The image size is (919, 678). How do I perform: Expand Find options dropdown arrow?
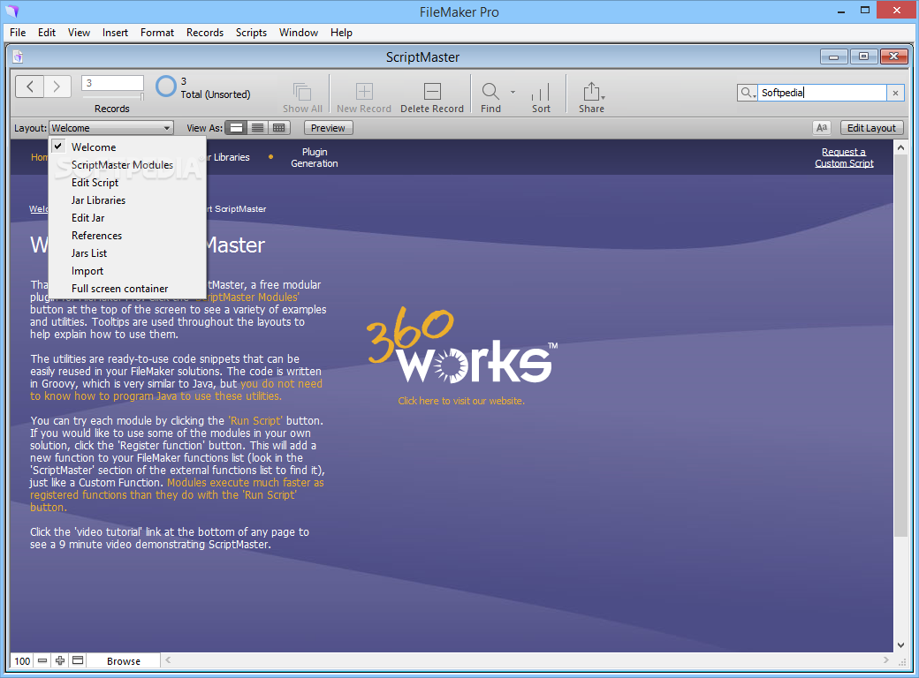tap(513, 92)
